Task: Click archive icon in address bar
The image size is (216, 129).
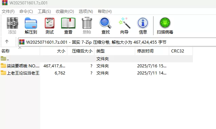Action: [22, 42]
